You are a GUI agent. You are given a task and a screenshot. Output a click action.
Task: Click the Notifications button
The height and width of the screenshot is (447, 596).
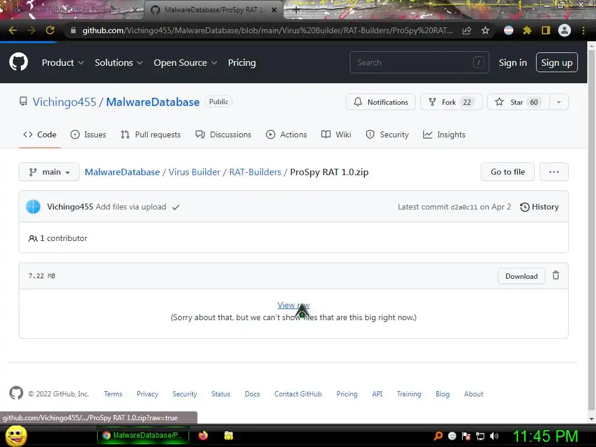pos(381,102)
